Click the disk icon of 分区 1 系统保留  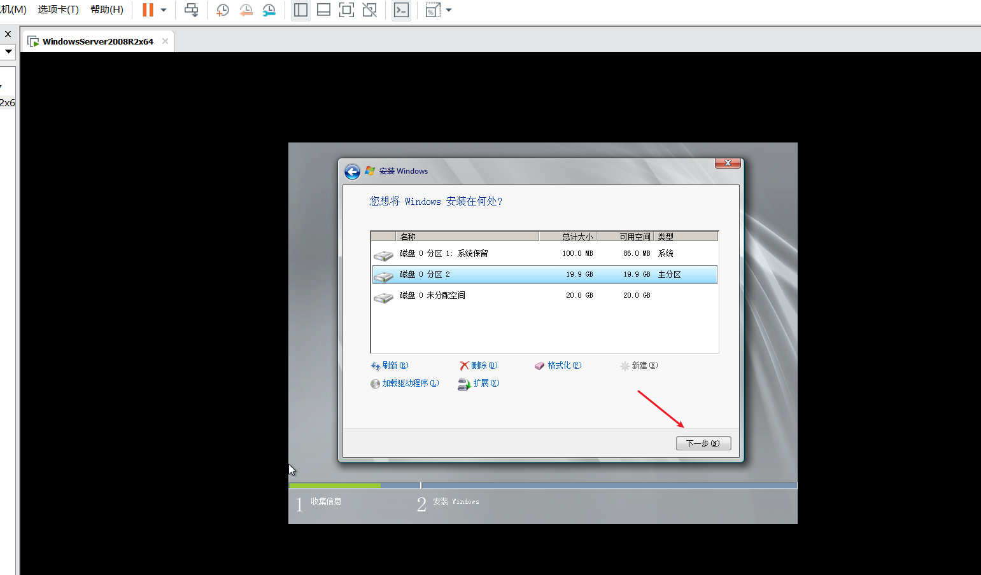[383, 255]
